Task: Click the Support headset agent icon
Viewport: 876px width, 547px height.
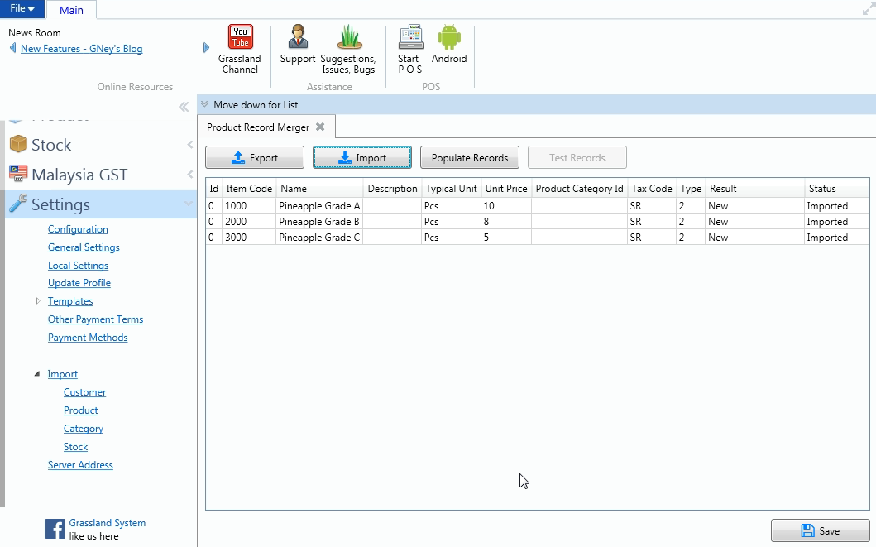Action: pos(298,38)
